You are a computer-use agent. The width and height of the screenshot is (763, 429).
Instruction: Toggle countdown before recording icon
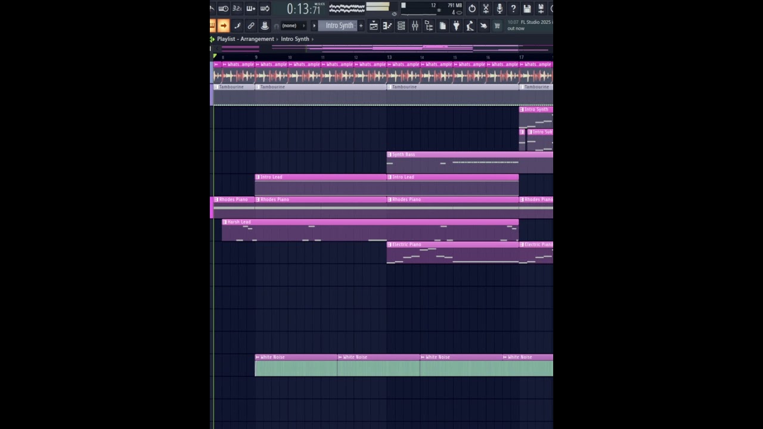(224, 8)
